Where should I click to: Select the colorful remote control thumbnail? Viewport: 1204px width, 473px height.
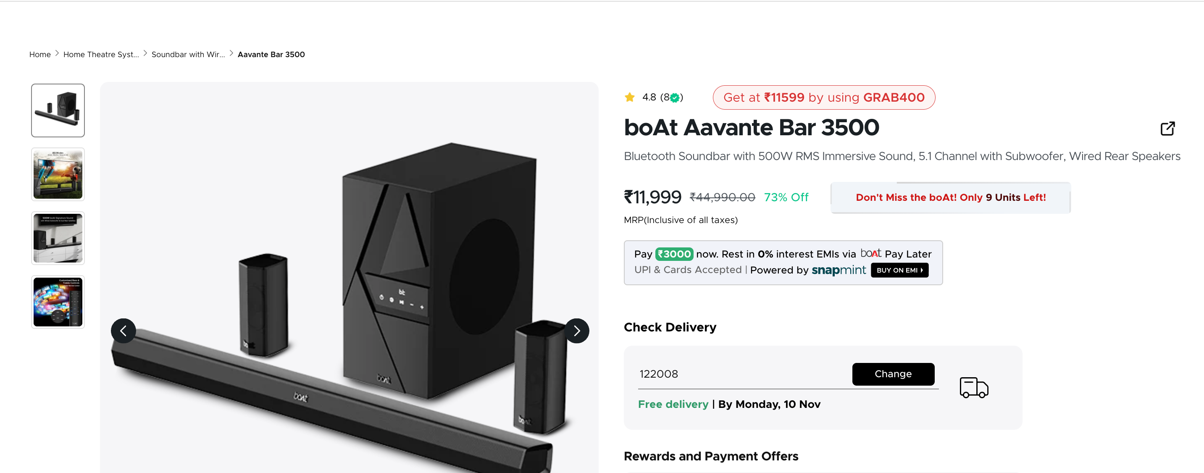(x=58, y=302)
